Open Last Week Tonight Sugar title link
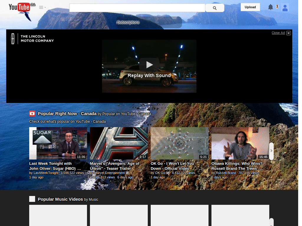Screen dimensions: 302x226 [52, 166]
